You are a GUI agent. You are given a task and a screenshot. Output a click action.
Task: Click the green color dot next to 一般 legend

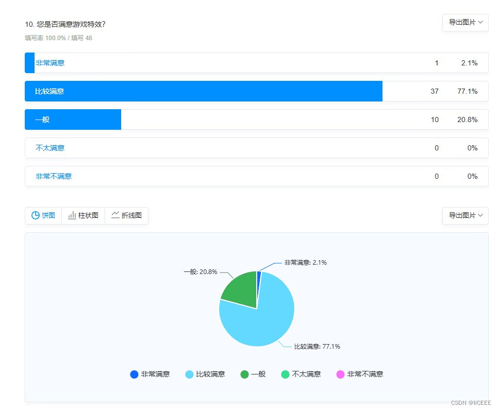pyautogui.click(x=244, y=374)
